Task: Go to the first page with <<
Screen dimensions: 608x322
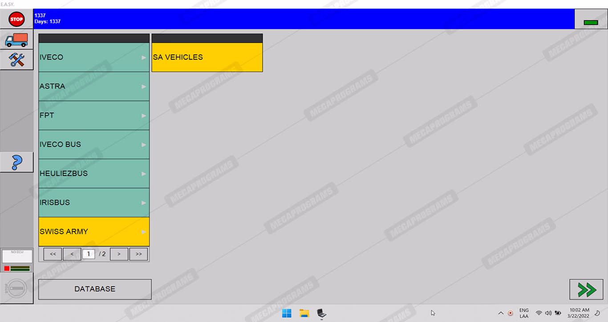Action: (53, 254)
